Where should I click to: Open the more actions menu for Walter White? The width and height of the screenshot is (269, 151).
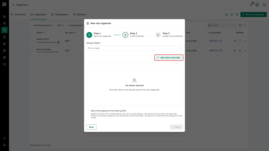(245, 41)
